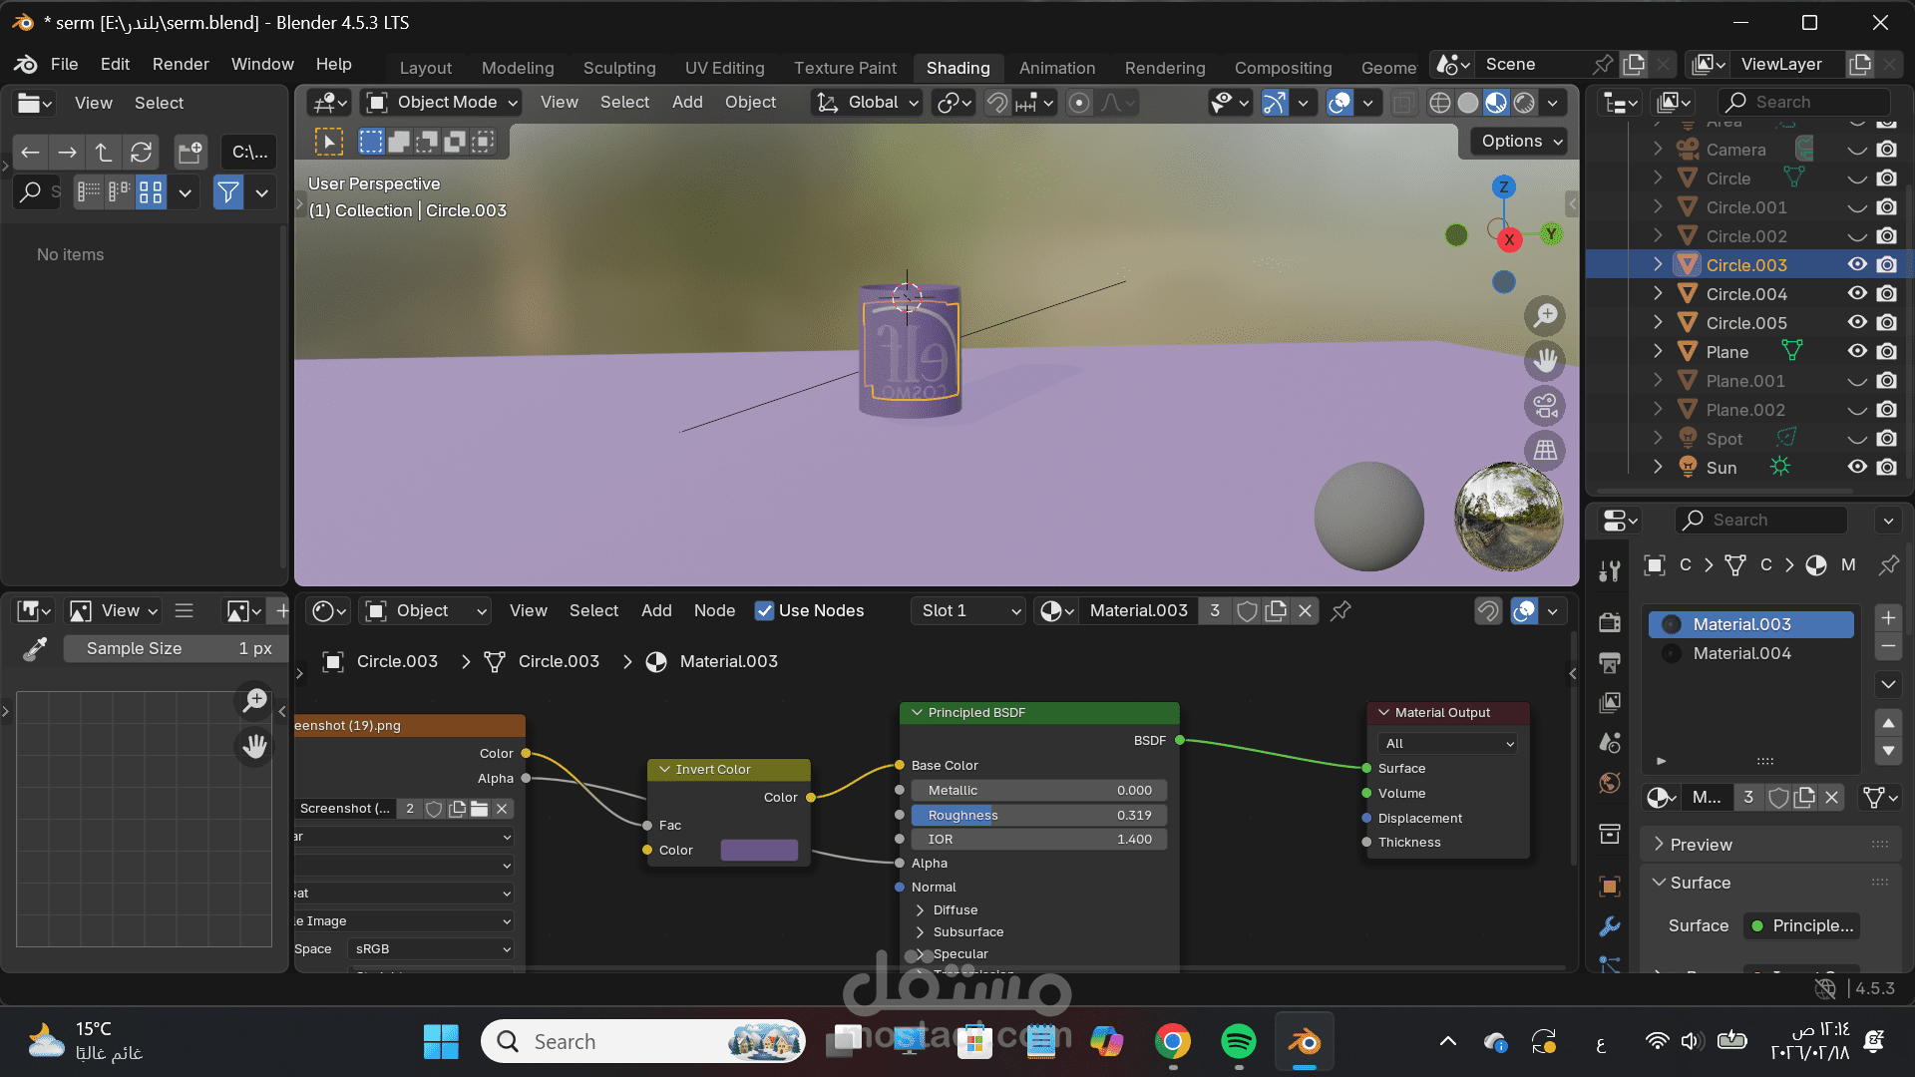Expand the Preview panel
Image resolution: width=1915 pixels, height=1077 pixels.
point(1701,844)
